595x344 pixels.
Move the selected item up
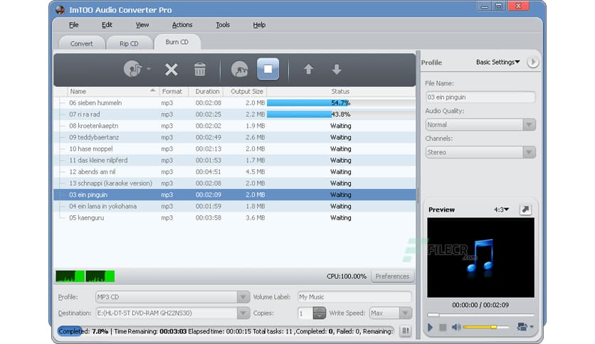click(308, 70)
